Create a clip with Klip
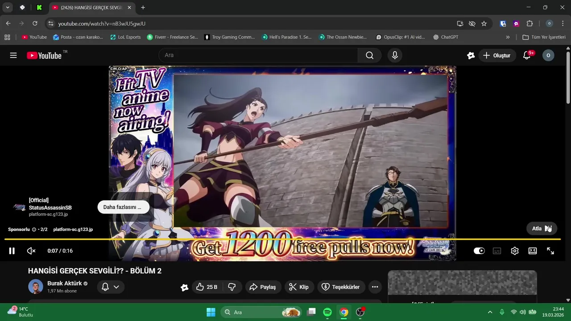 coord(299,287)
